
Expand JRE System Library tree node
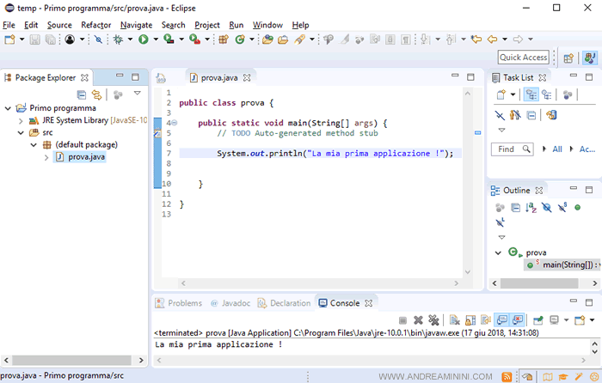click(x=21, y=121)
